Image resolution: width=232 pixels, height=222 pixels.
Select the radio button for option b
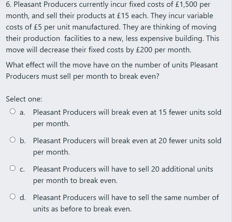pos(13,141)
